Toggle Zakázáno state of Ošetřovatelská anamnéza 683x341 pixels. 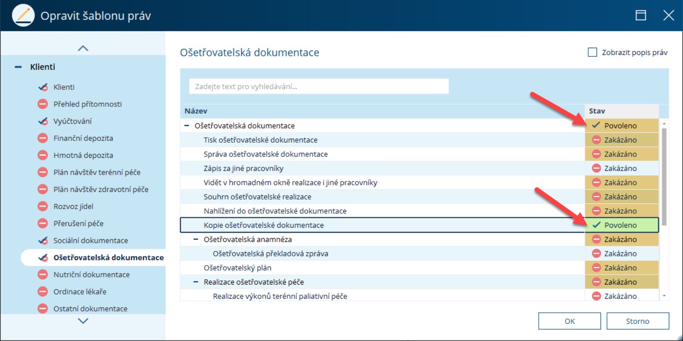tap(622, 239)
